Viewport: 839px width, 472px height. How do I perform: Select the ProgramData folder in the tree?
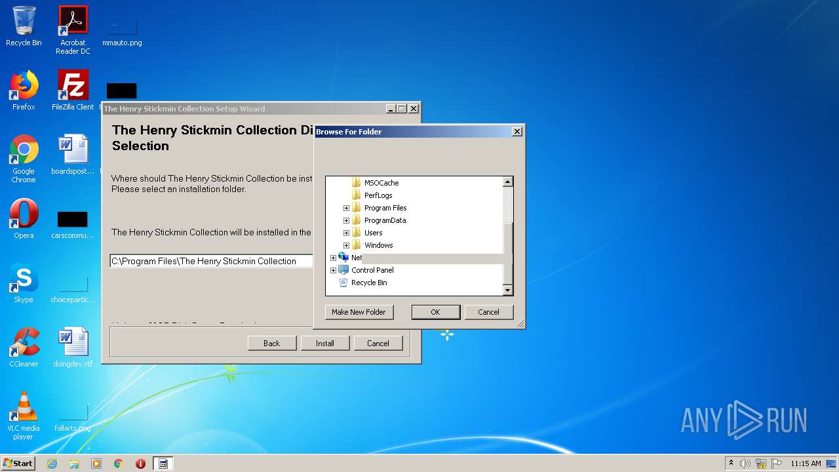click(385, 220)
